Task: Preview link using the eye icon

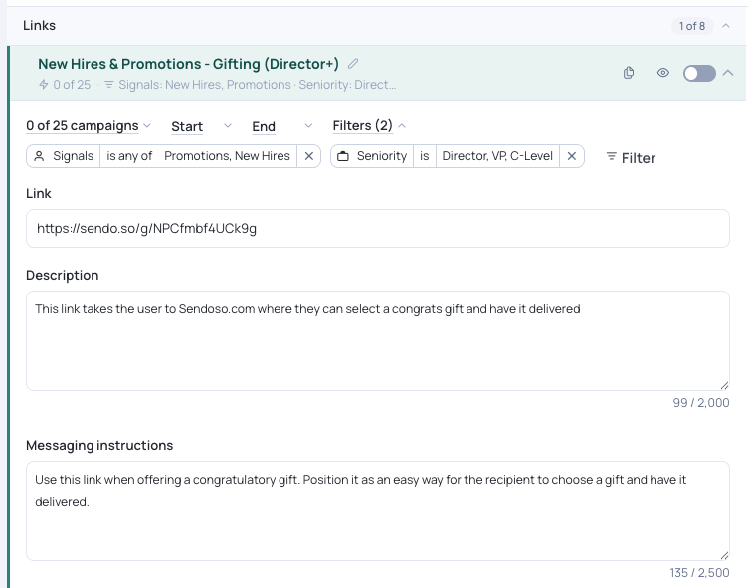Action: click(663, 73)
